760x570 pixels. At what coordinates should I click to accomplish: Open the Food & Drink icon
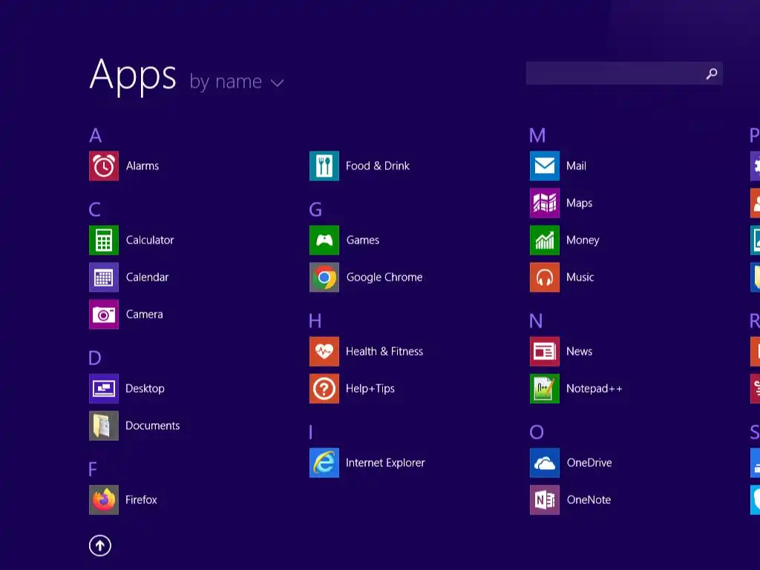324,166
